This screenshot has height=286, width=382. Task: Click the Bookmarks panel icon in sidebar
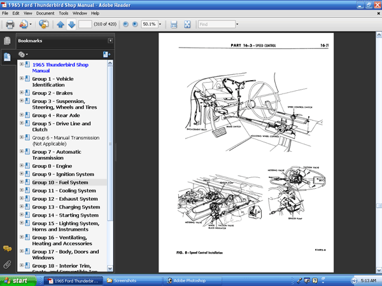pos(7,57)
